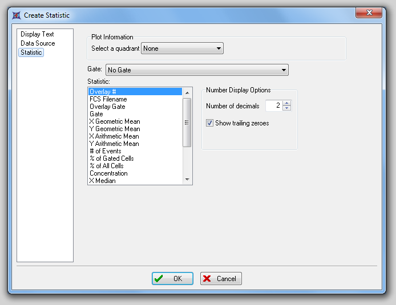Click the Cancel button
396x305 pixels.
coord(221,279)
